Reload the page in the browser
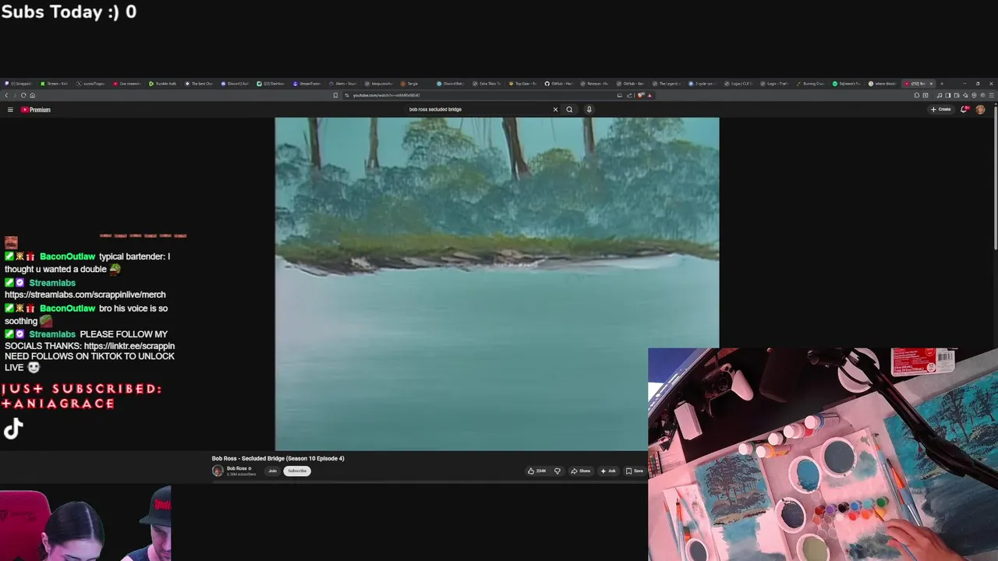The height and width of the screenshot is (561, 998). point(23,95)
